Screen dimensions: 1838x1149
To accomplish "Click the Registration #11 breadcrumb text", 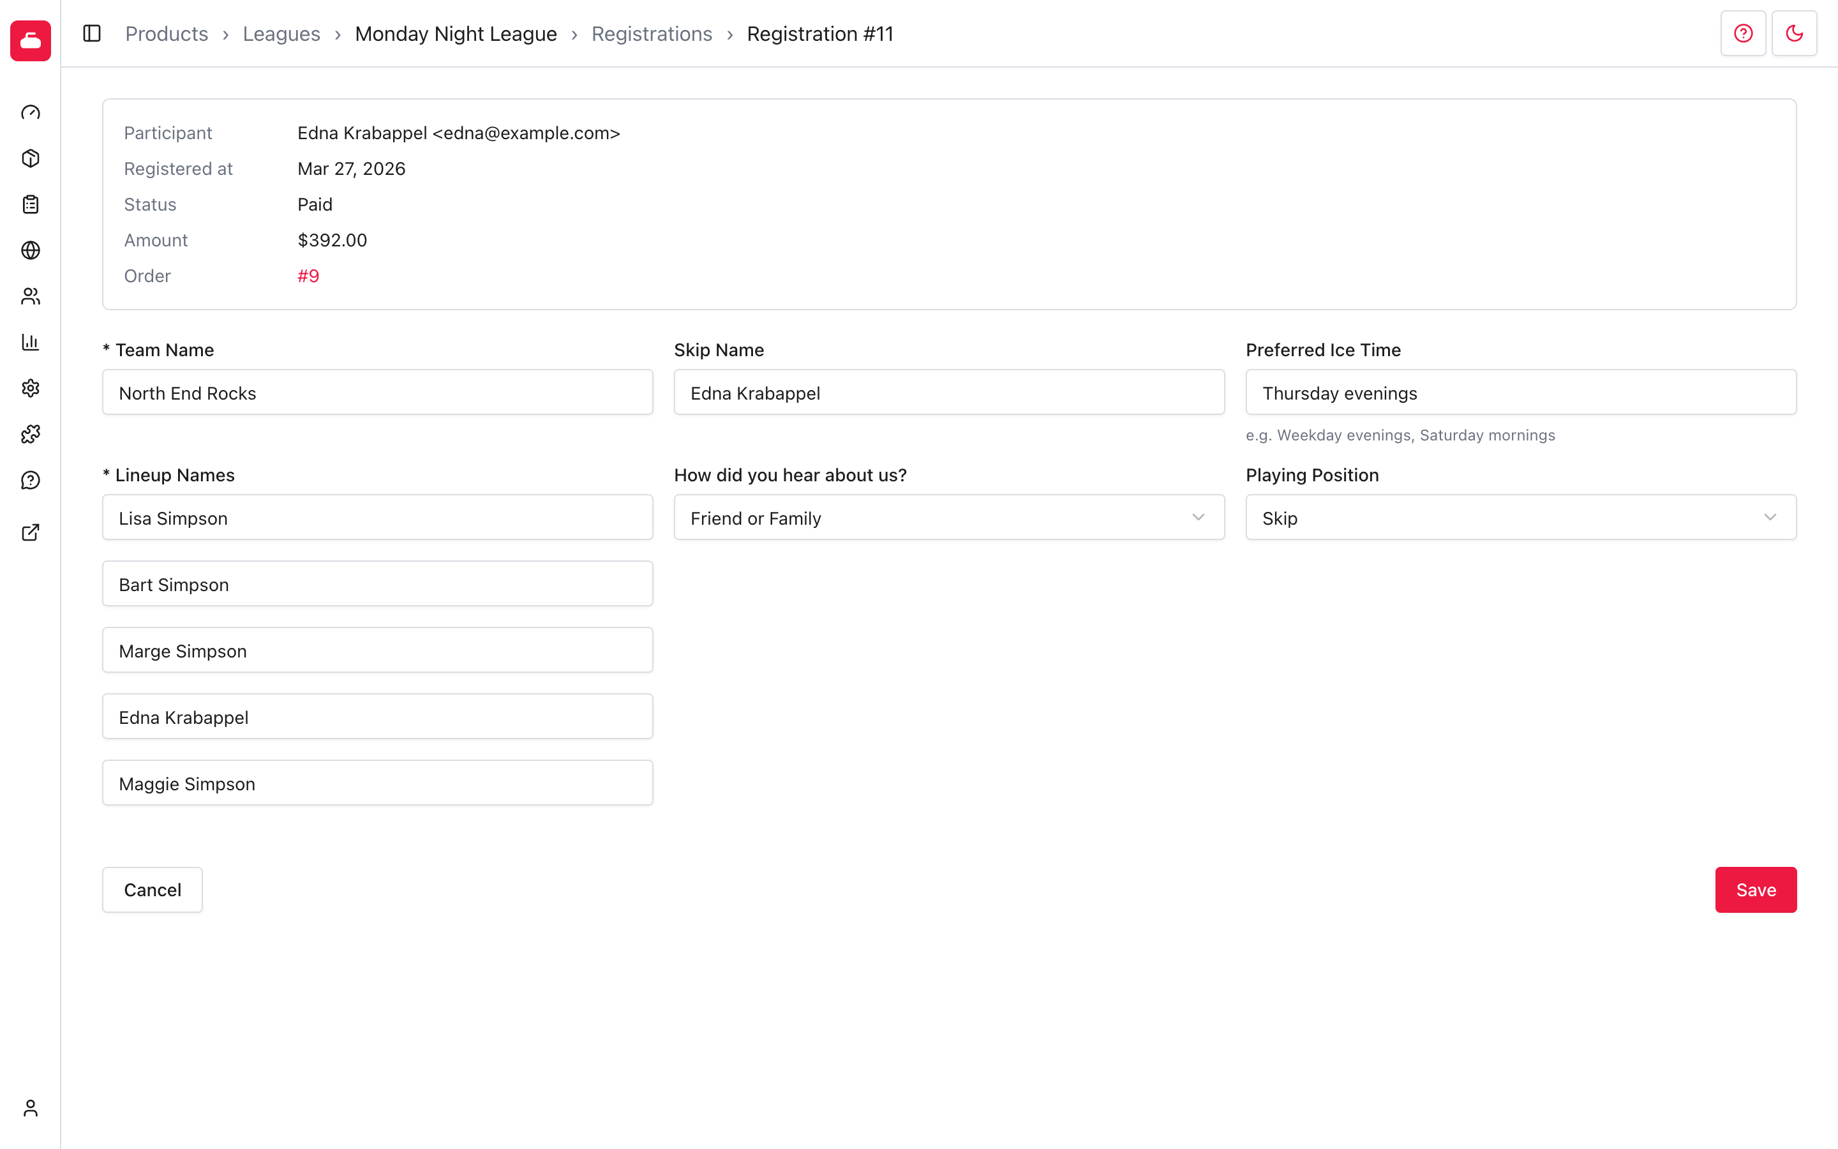I will [819, 33].
